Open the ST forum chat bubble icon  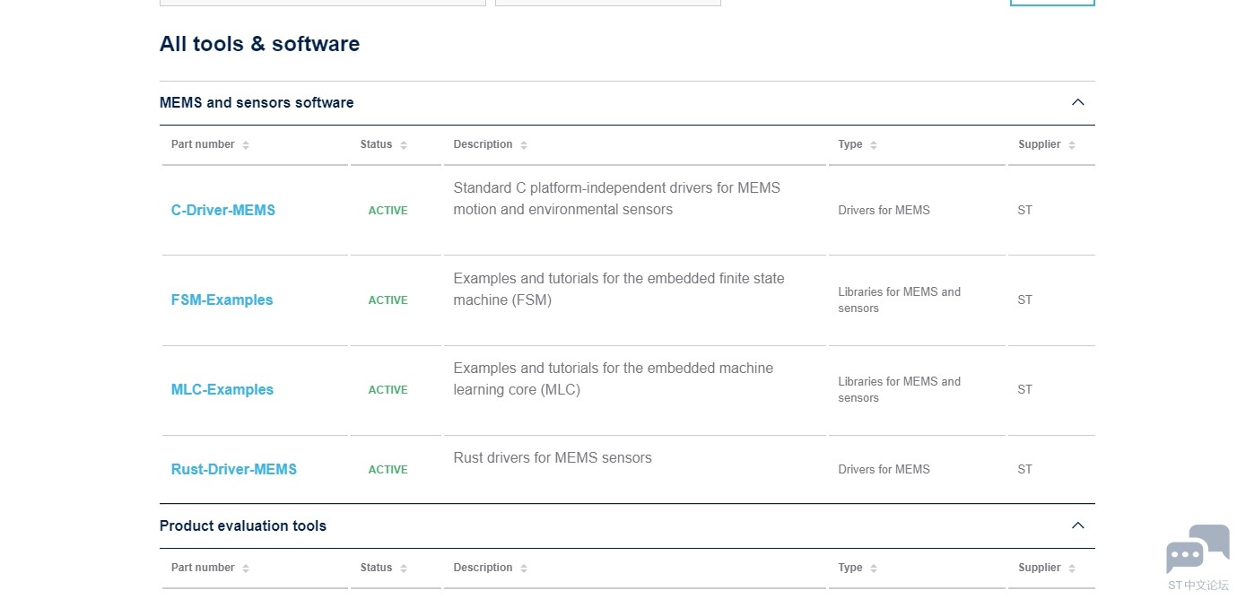coord(1198,550)
